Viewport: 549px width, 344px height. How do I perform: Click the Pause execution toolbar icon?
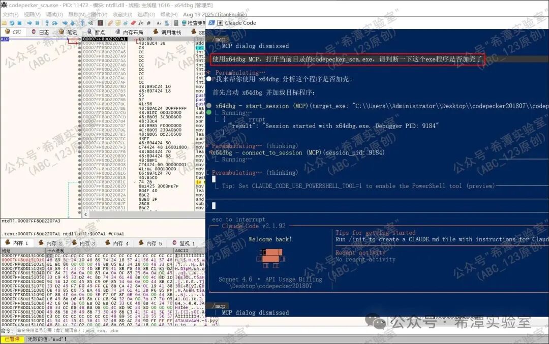37,23
